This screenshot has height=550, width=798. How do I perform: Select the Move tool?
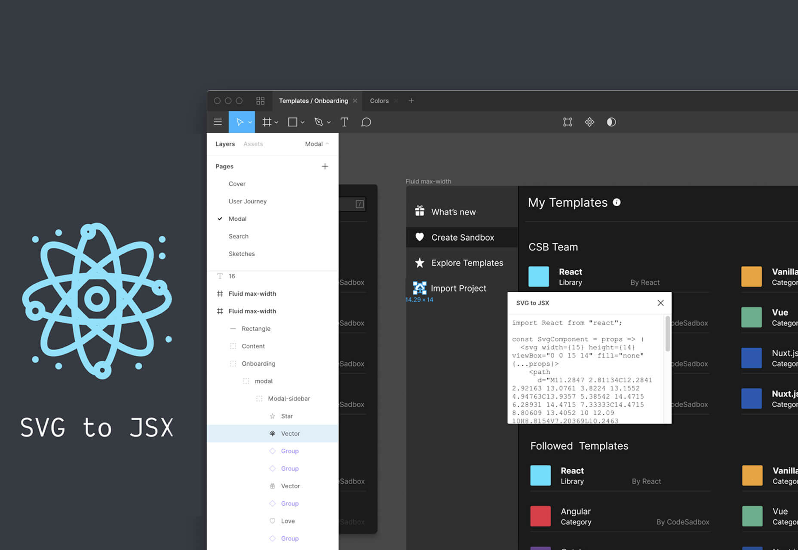click(239, 122)
